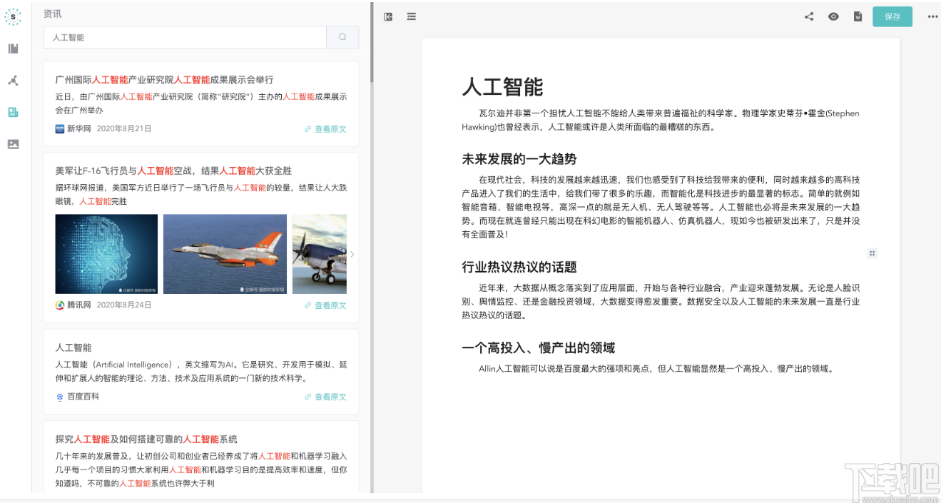
Task: Click the grip handle beside the document body
Action: [872, 253]
